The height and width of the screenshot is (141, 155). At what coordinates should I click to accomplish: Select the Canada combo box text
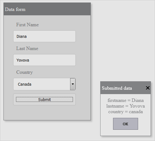pyautogui.click(x=24, y=84)
